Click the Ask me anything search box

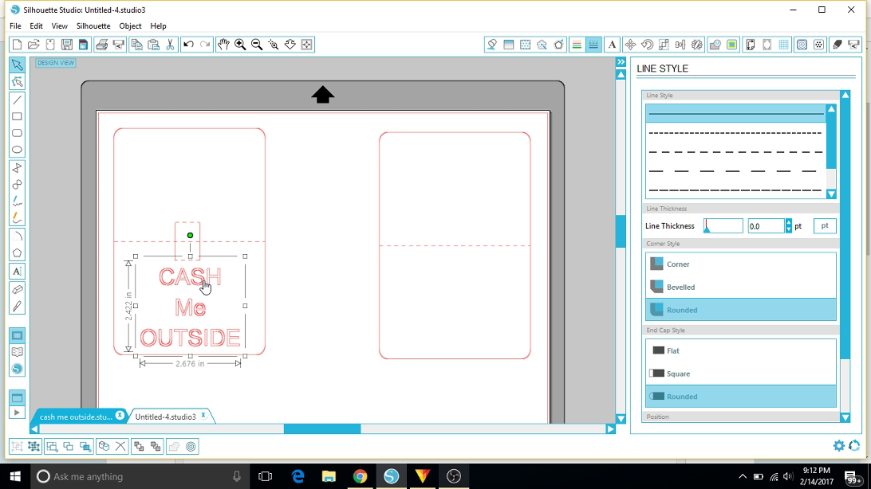tap(139, 476)
